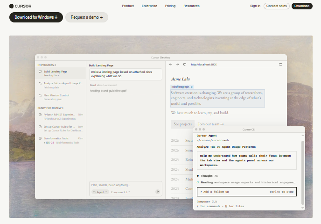Go to the Pricing page

point(170,6)
